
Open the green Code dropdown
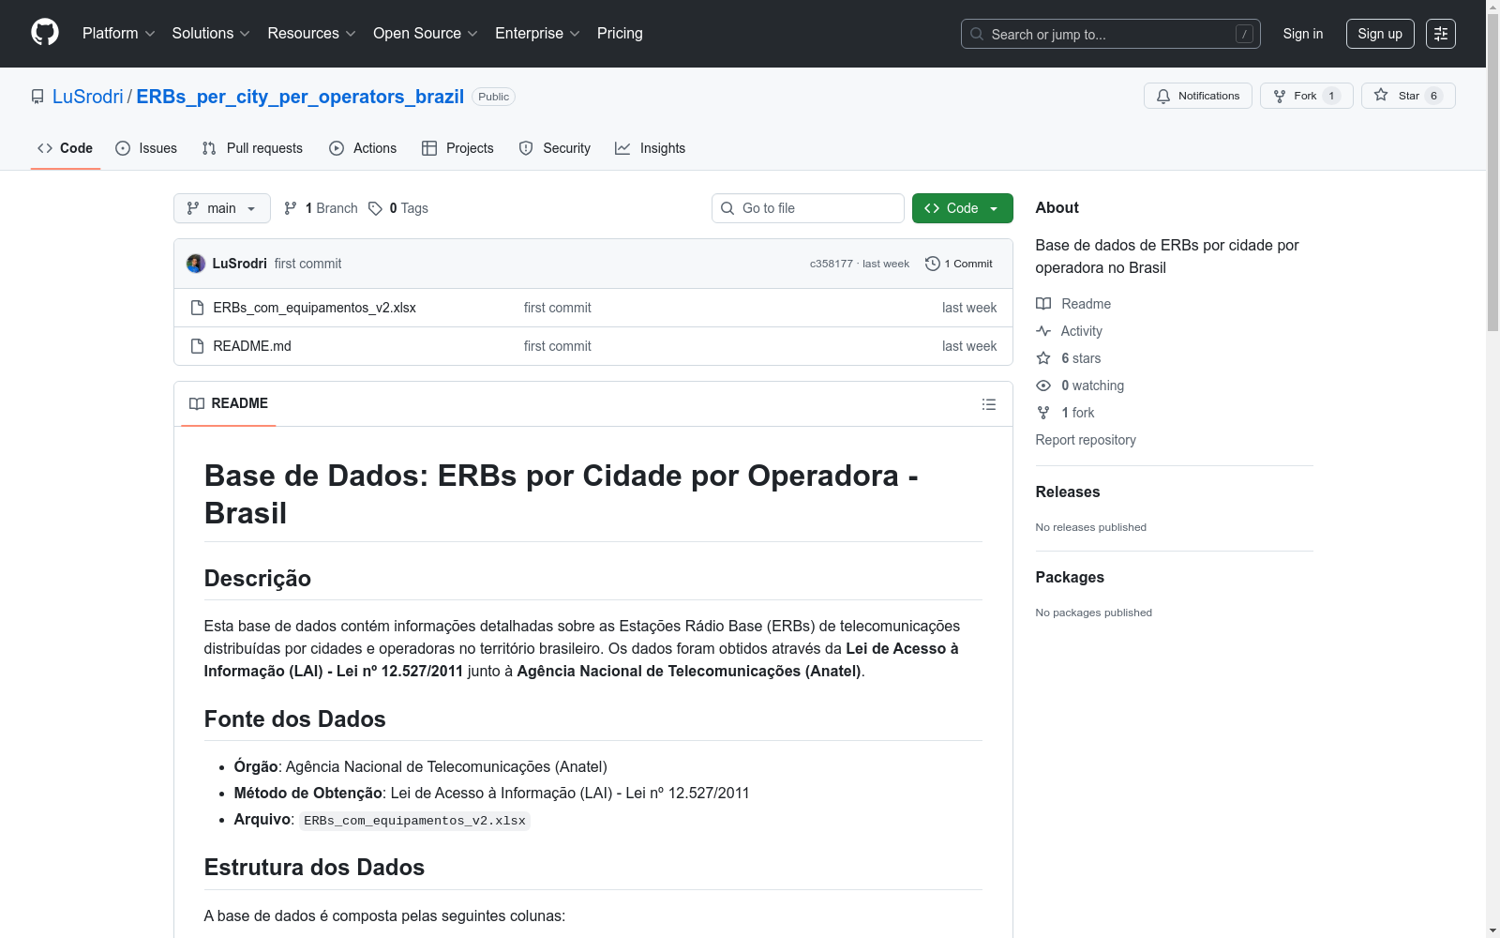963,208
